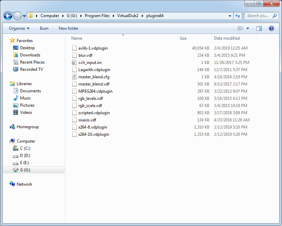The height and width of the screenshot is (226, 282).
Task: Select the file name x264-8.vdplugin
Action: [x=93, y=127]
